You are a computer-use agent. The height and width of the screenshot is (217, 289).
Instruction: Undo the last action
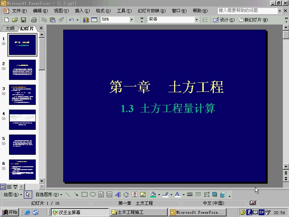(x=71, y=20)
